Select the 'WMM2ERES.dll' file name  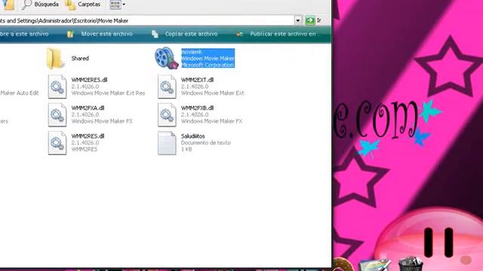click(89, 80)
